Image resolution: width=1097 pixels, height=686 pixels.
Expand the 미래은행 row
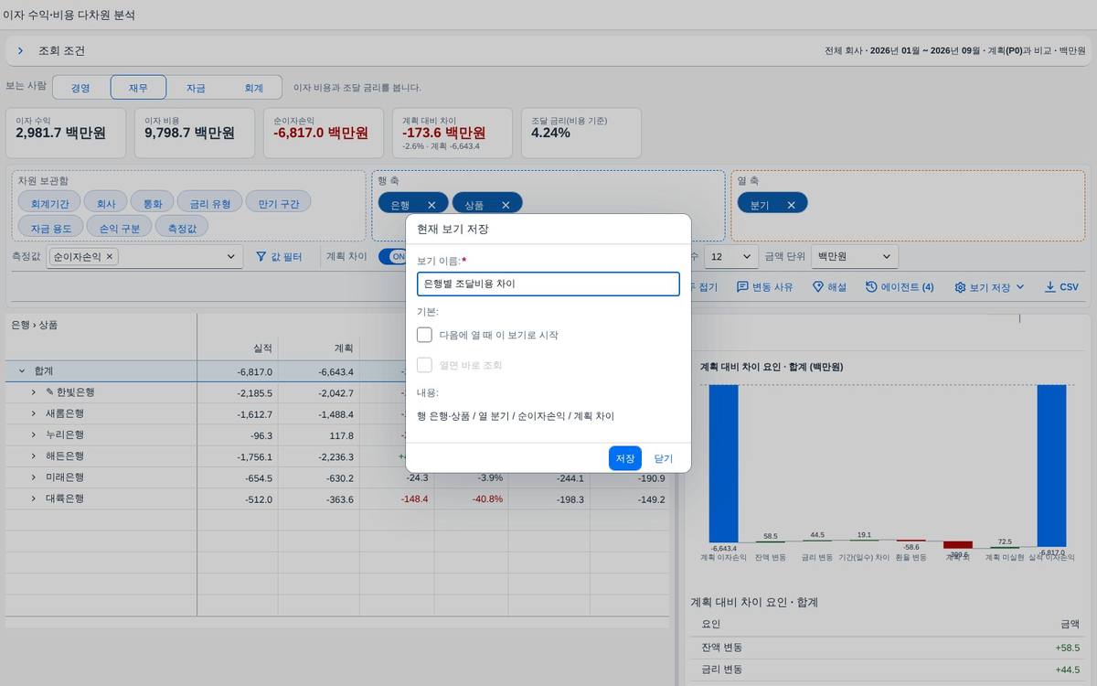coord(34,477)
